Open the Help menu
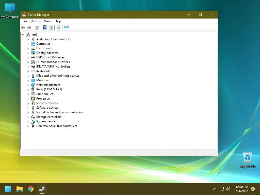The image size is (260, 195). 58,21
